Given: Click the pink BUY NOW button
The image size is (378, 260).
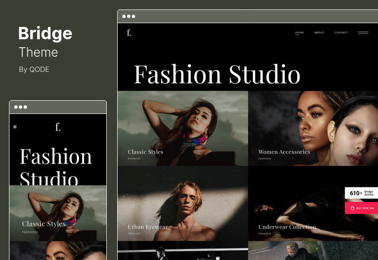Looking at the screenshot, I should pos(361,208).
